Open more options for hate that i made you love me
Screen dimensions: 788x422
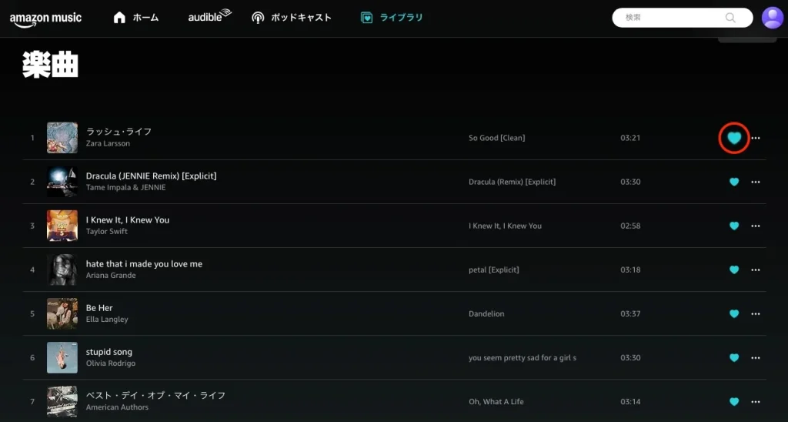756,270
